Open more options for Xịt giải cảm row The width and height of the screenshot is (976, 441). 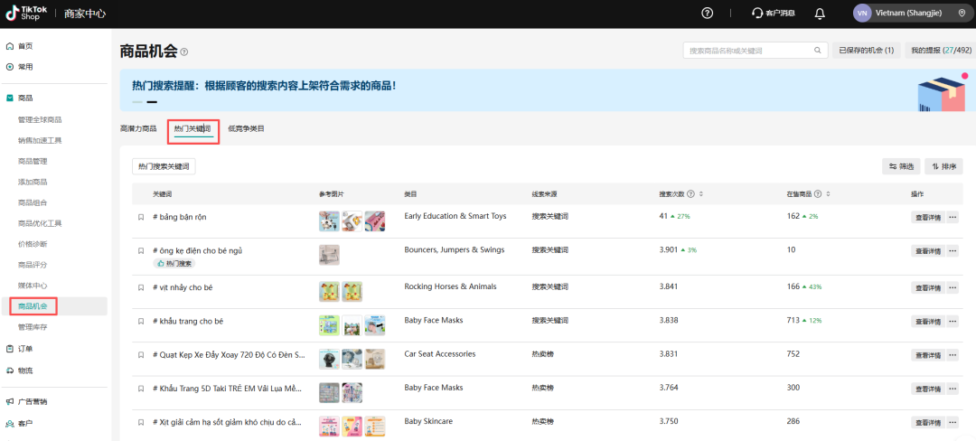(953, 422)
